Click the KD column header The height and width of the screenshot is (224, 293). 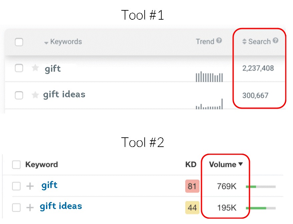tap(191, 164)
